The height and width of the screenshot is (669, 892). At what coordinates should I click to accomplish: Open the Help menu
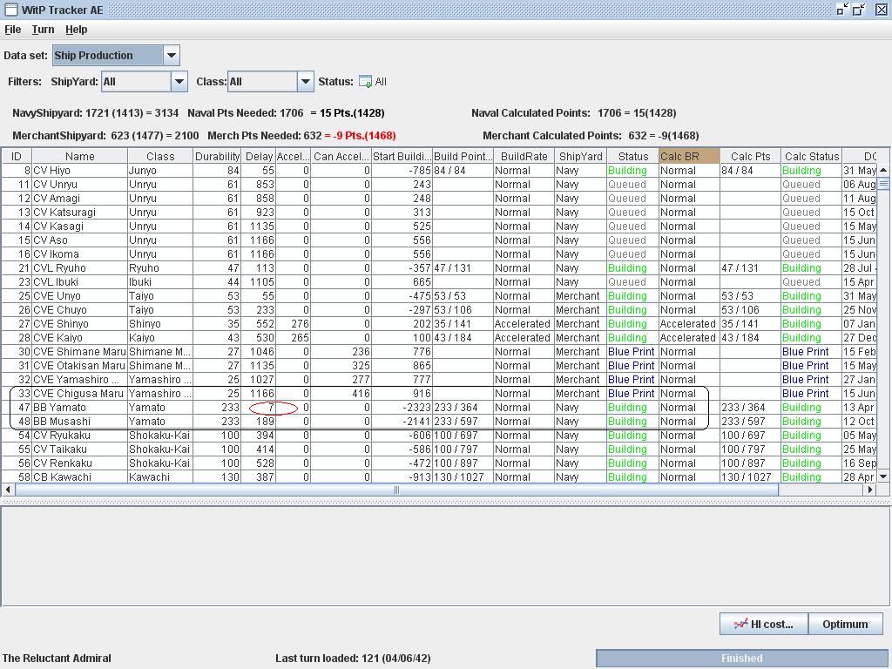tap(77, 30)
